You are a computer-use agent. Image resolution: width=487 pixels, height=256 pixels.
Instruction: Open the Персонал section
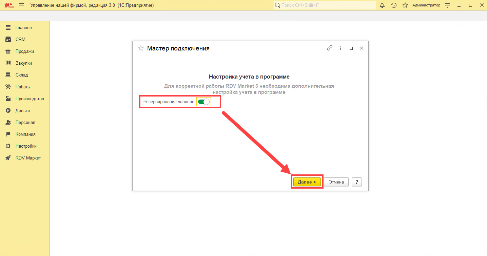(25, 122)
